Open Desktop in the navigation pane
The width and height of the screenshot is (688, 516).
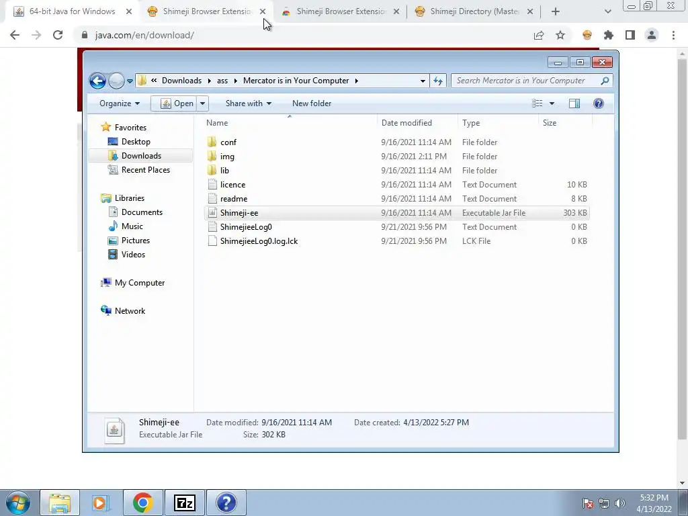point(136,142)
